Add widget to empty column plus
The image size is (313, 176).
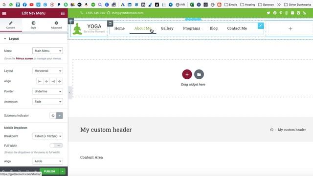tap(291, 29)
